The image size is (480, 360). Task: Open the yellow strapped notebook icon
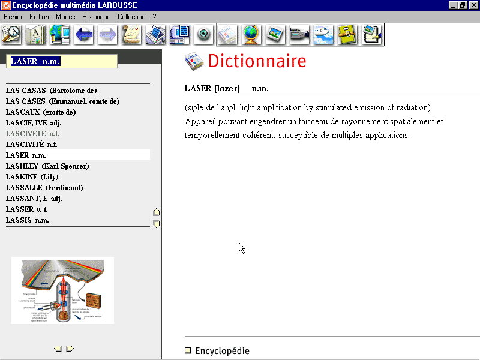(347, 34)
